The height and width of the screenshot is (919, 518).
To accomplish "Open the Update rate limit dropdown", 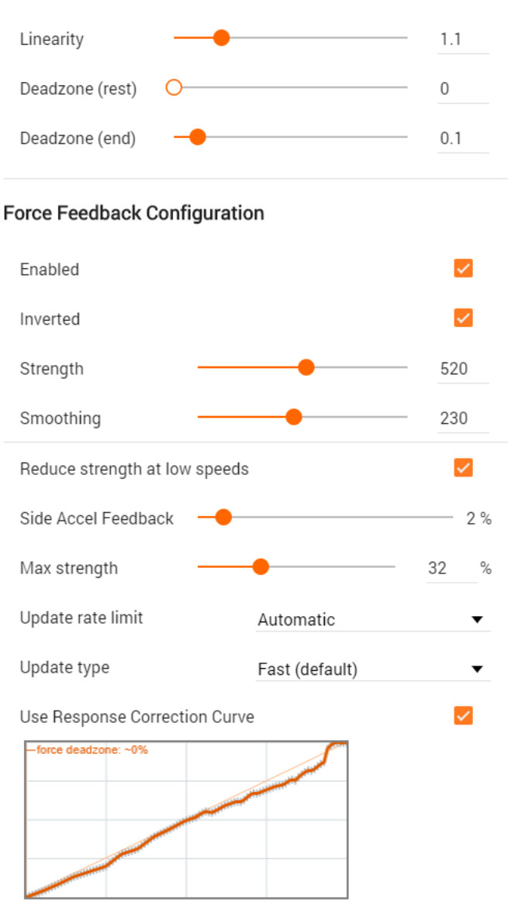I will click(x=373, y=619).
